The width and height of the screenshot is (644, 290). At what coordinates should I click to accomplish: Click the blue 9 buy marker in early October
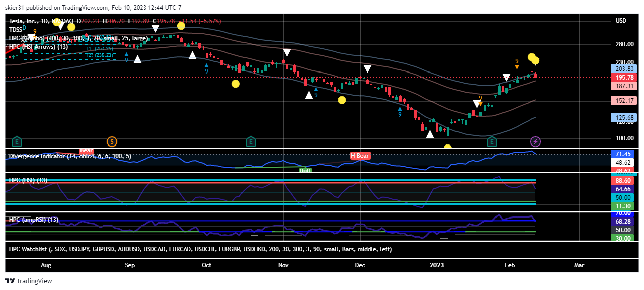206,68
